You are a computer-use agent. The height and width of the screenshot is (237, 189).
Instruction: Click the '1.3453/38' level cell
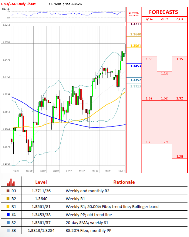[41, 215]
